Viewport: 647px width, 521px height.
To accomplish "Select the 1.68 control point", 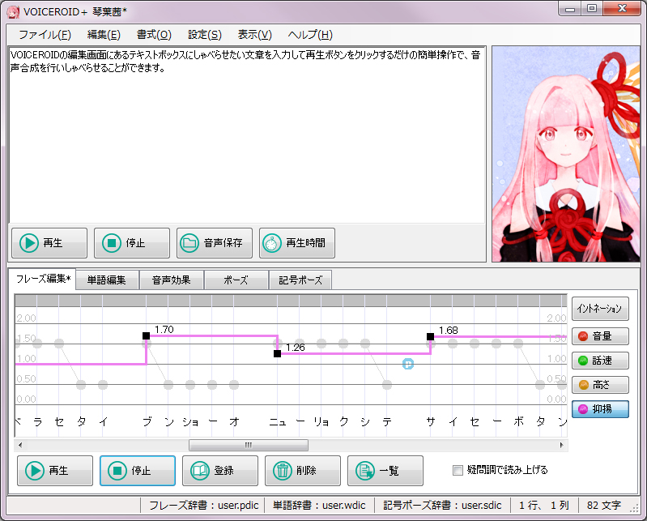I will [x=430, y=336].
